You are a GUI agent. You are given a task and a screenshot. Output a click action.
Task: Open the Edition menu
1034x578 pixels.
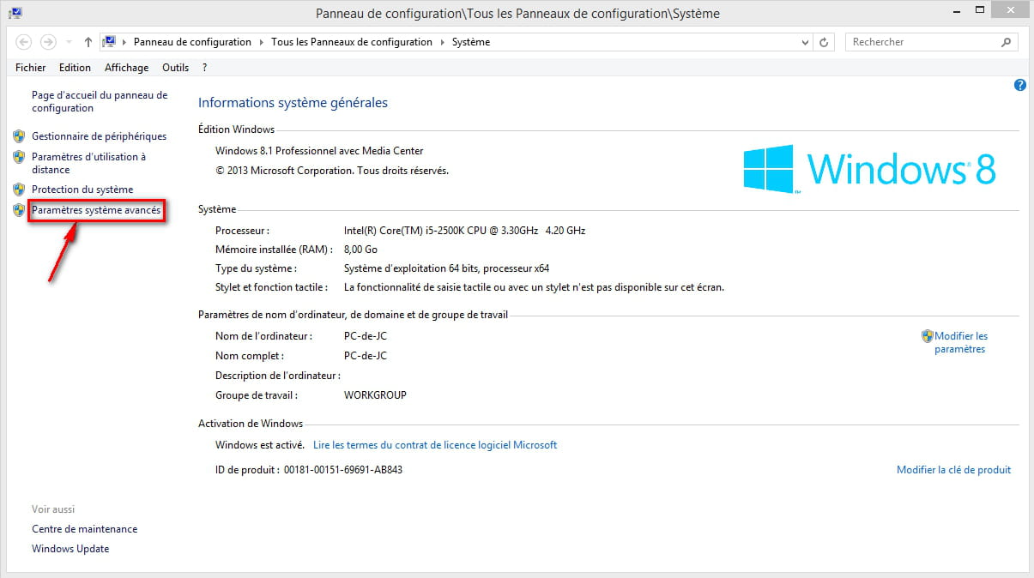click(x=75, y=68)
